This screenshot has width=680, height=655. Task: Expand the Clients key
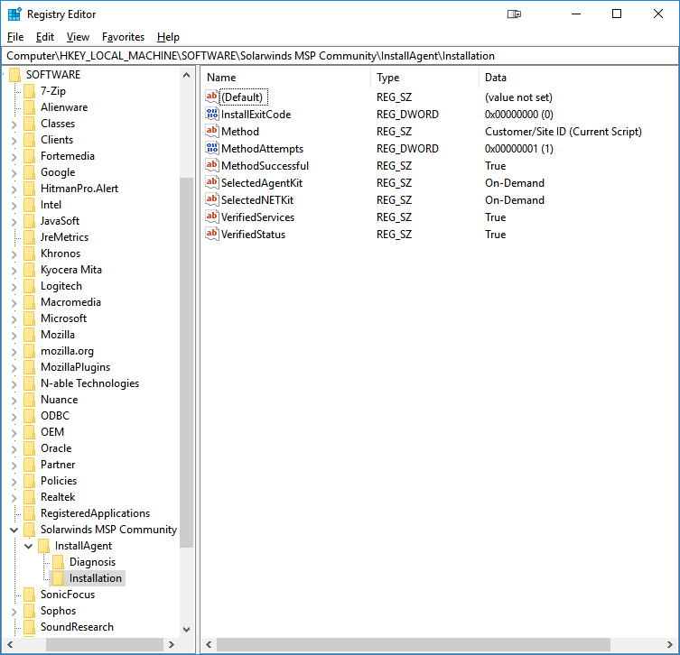click(14, 141)
